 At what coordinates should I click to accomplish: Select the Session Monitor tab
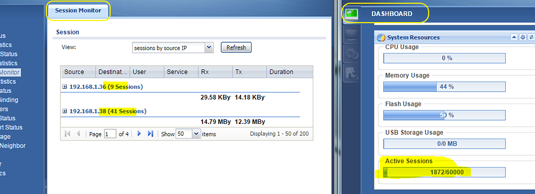(x=78, y=11)
